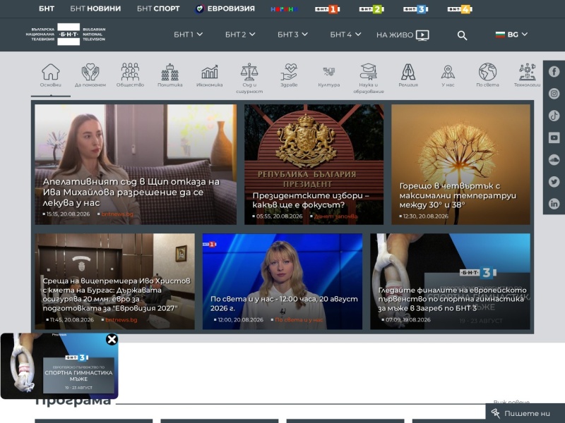Open the bntnews.bg tag on Бургас story

(x=121, y=320)
